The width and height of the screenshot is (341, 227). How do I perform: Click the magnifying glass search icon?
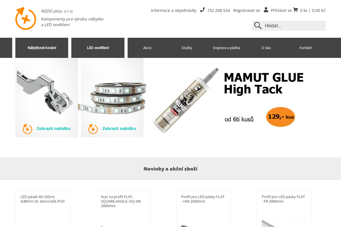258,26
